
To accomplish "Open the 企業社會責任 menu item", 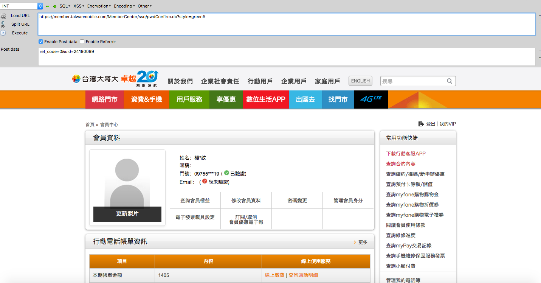I will [220, 81].
